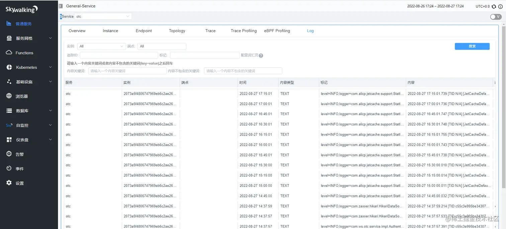Select log row timed 2022-08-27 16:15:01
Image resolution: width=506 pixels, height=229 pixels.
pos(279,135)
